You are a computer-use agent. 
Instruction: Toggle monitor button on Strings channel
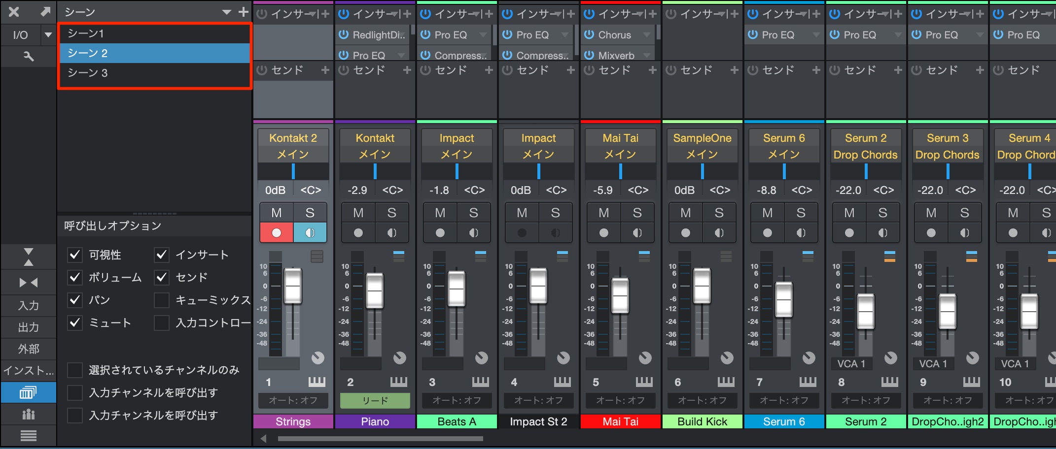310,233
